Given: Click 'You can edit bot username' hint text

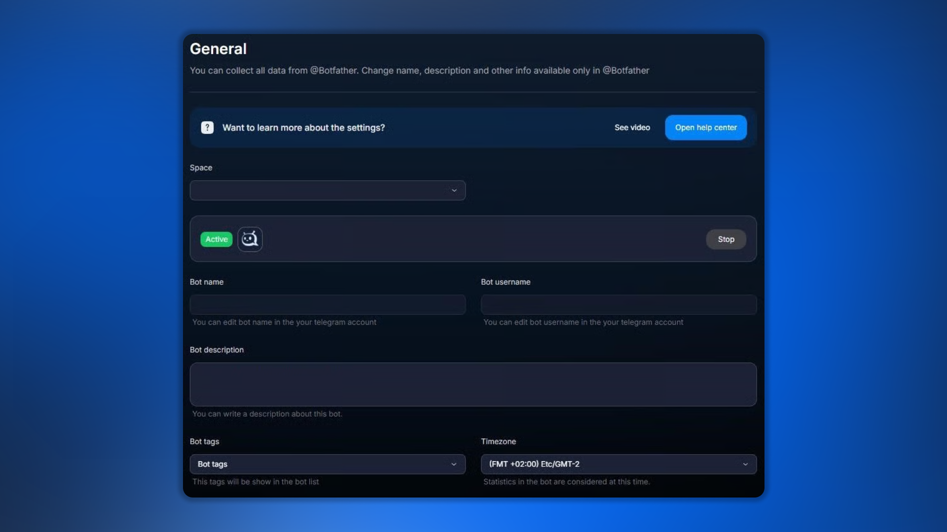Looking at the screenshot, I should (583, 322).
